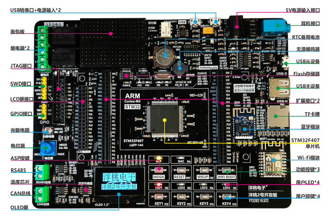Click the lit red LED1 indicator
The image size is (330, 224).
coord(159,184)
